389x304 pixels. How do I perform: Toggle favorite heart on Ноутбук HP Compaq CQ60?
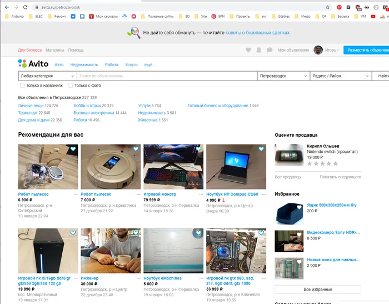point(261,149)
